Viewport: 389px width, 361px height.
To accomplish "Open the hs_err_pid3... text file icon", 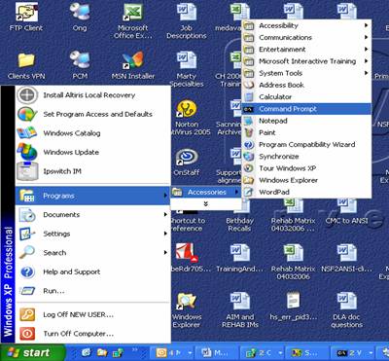I will tap(294, 307).
